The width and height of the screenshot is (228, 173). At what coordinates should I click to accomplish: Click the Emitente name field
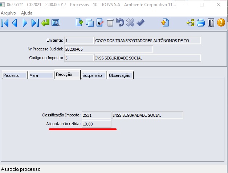pyautogui.click(x=148, y=41)
